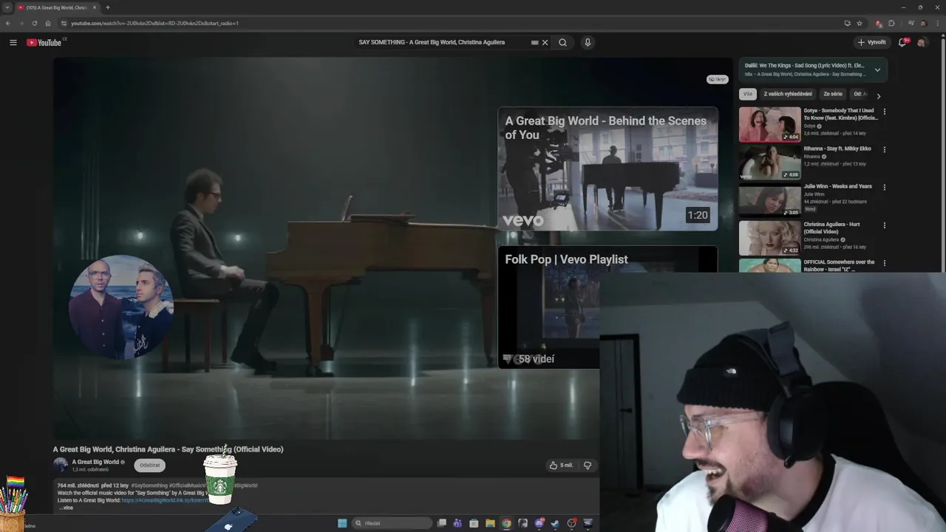Viewport: 946px width, 532px height.
Task: Open a new browser tab
Action: [x=107, y=7]
